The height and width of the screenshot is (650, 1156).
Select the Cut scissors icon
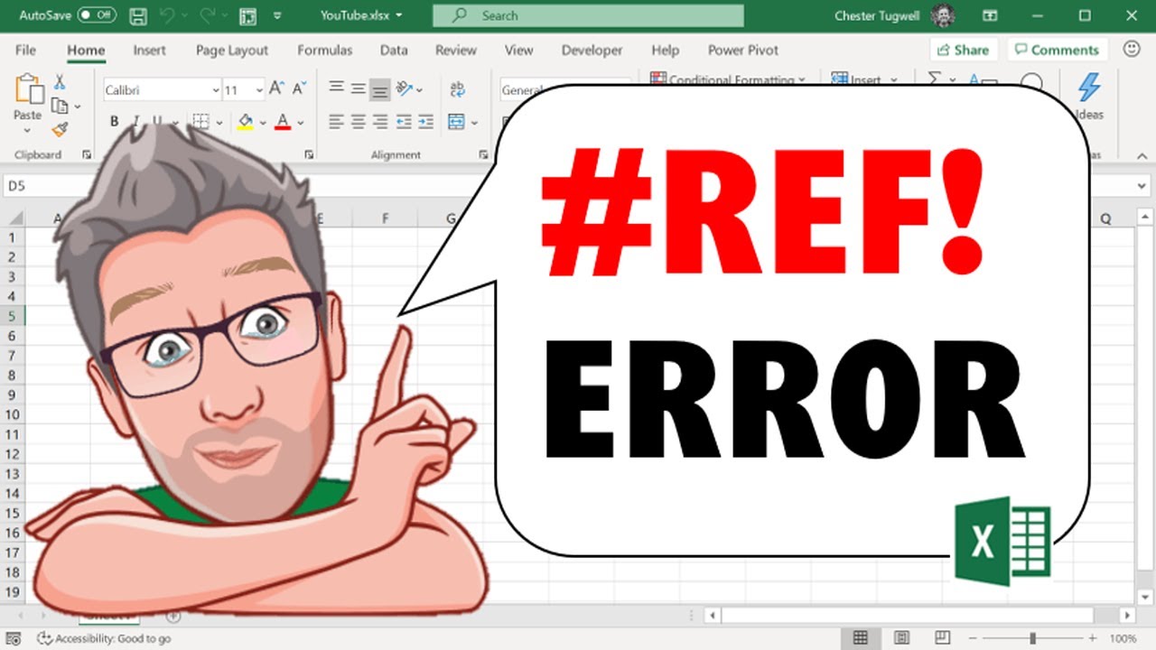pyautogui.click(x=60, y=82)
